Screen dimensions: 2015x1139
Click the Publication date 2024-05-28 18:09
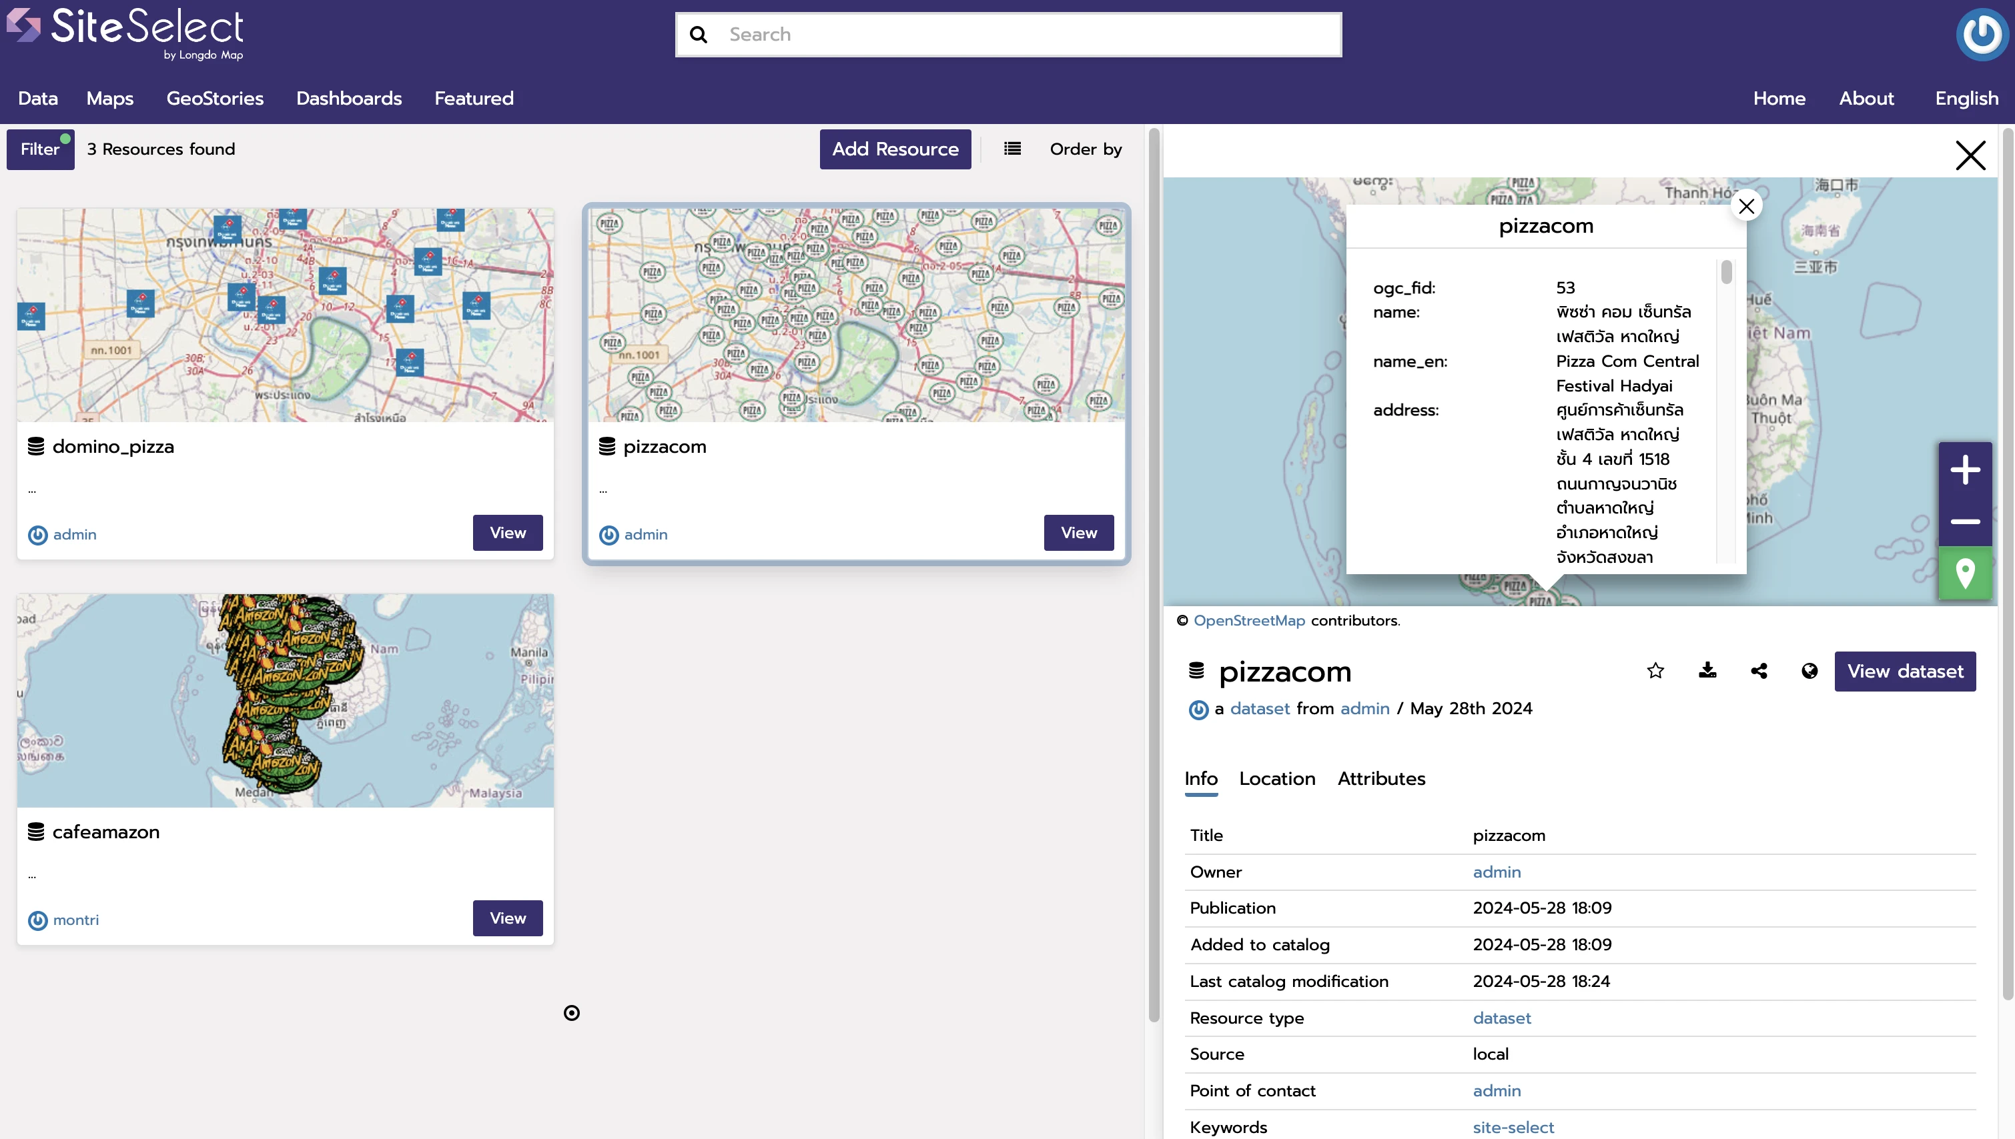pyautogui.click(x=1541, y=908)
